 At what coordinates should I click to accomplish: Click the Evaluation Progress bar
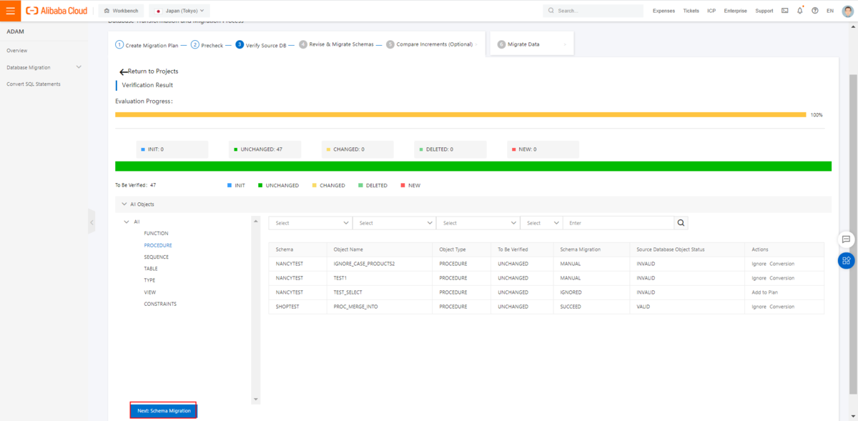(x=460, y=114)
